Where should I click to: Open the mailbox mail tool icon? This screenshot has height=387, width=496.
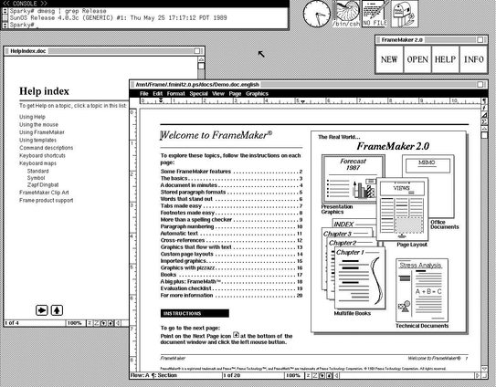(405, 14)
